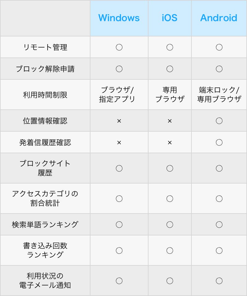Select the リモート管理 row label
The image size is (247, 296).
tap(45, 47)
